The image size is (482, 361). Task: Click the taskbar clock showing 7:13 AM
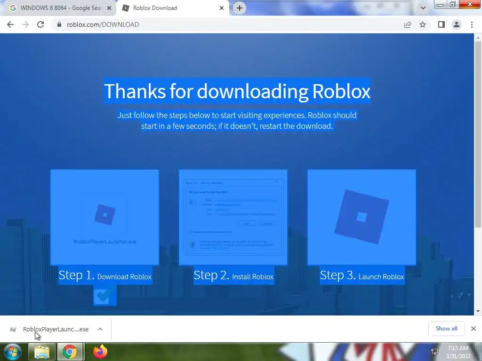[x=458, y=352]
